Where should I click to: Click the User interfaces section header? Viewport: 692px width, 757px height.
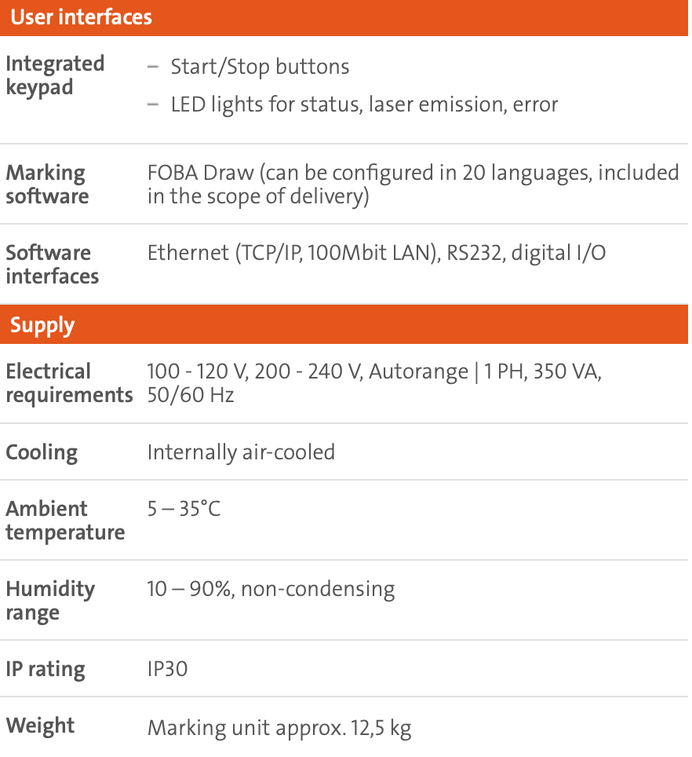pos(344,17)
